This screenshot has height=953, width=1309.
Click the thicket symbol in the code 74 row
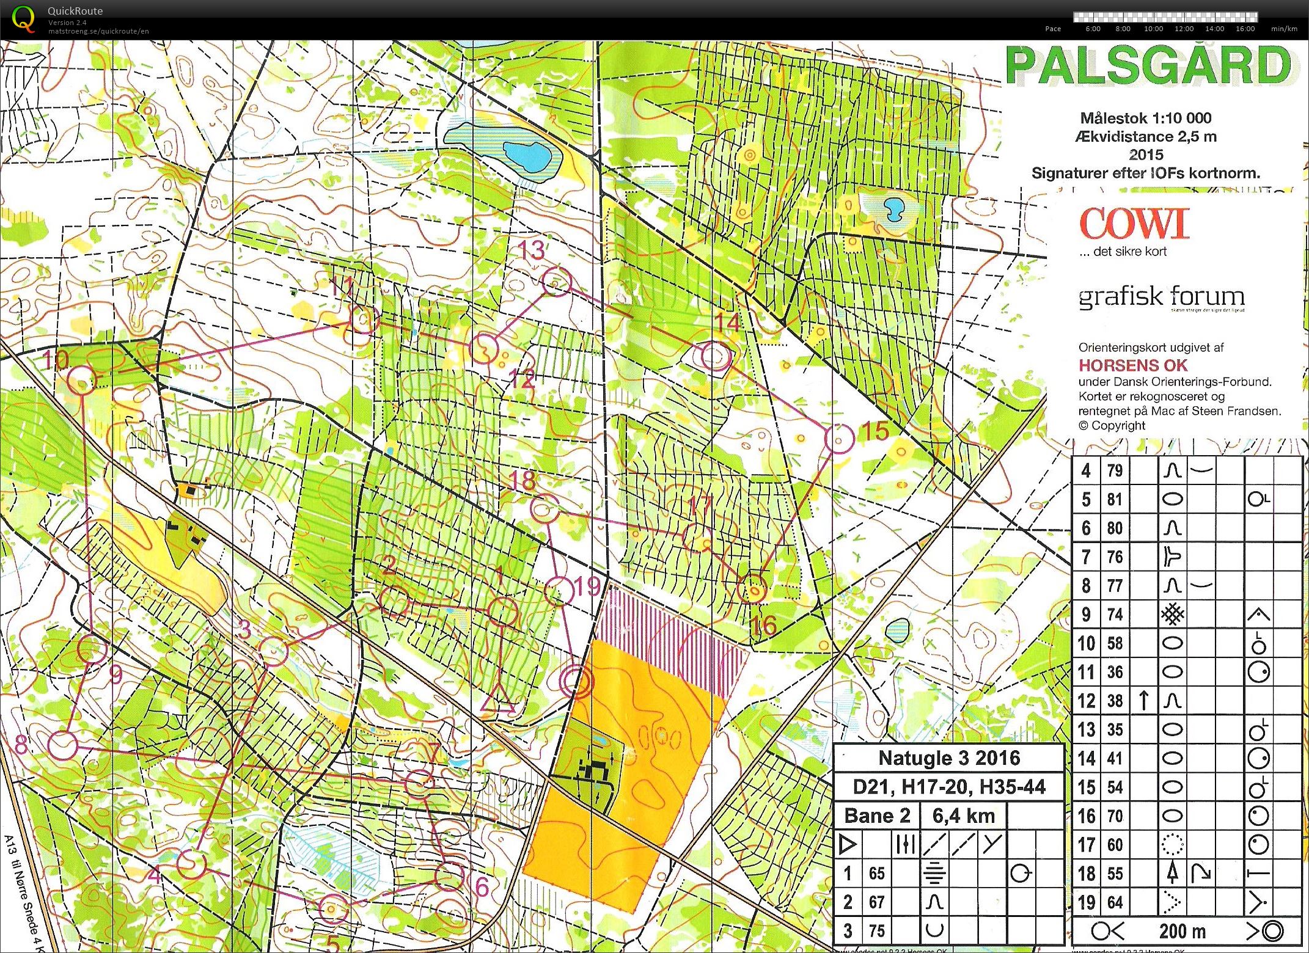[1172, 614]
